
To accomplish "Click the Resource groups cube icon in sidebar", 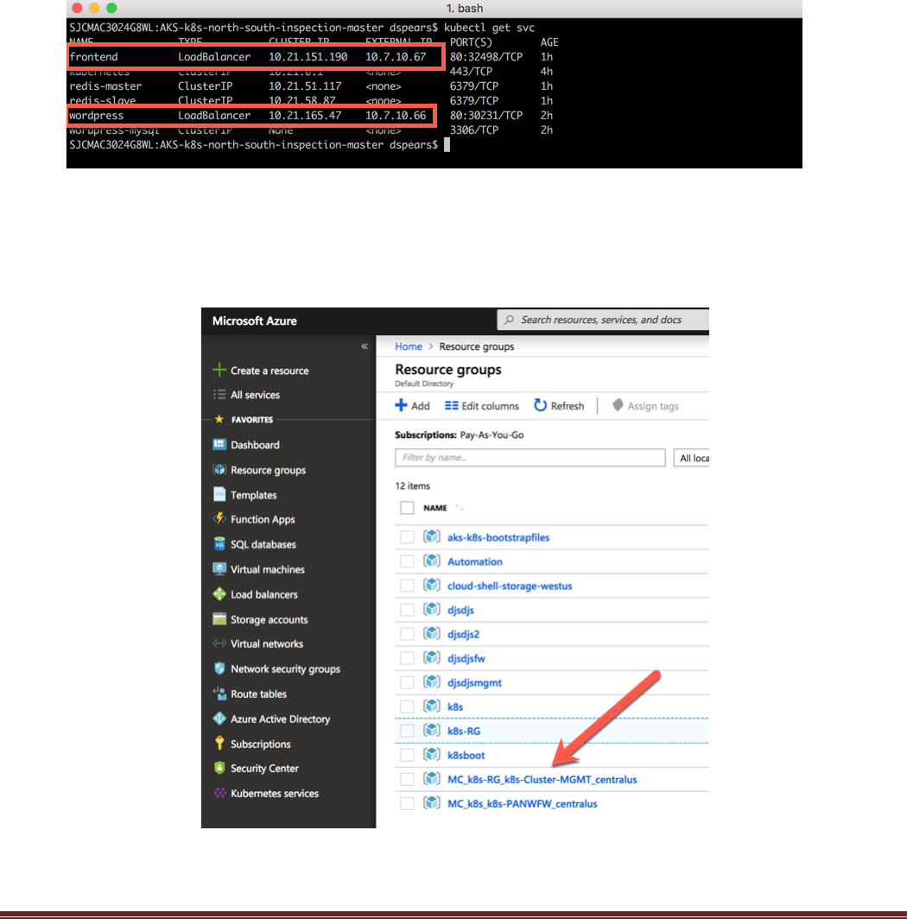I will [x=219, y=470].
